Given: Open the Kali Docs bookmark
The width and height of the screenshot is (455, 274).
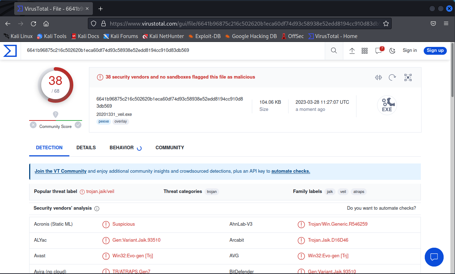Looking at the screenshot, I should click(85, 36).
